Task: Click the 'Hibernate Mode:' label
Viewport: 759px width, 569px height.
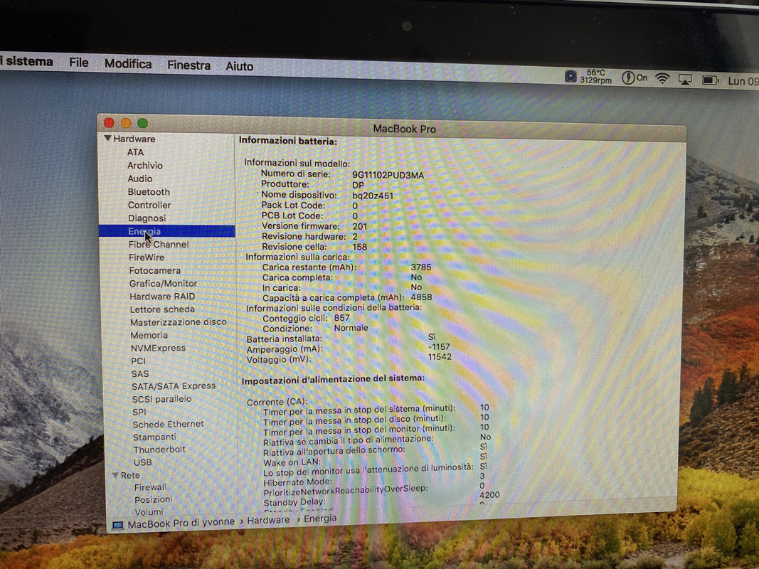Action: (297, 482)
